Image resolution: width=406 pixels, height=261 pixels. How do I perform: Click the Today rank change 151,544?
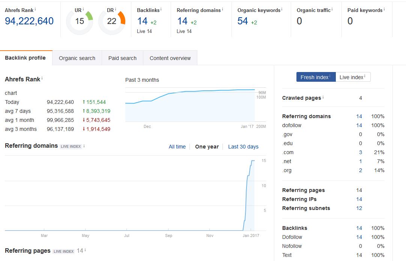point(94,102)
